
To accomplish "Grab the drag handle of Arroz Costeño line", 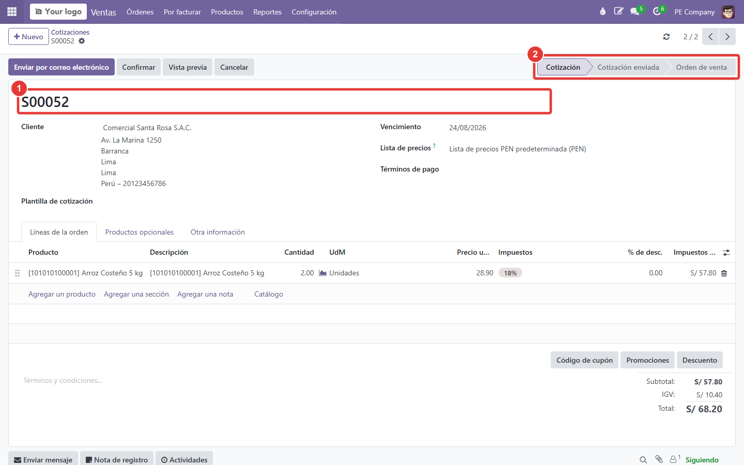I will (17, 273).
